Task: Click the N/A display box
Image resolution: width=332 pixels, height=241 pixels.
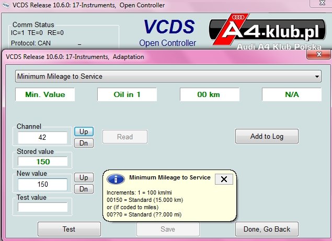Action: point(292,94)
